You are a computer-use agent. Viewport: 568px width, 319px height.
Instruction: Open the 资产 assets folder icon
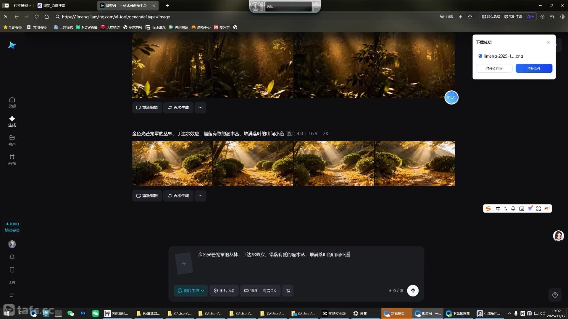[12, 140]
